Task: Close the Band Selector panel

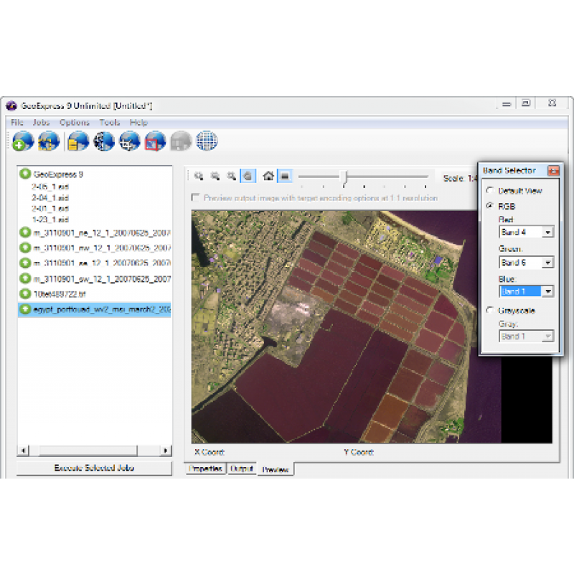Action: 552,171
